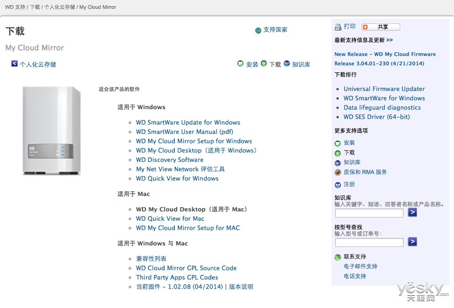The width and height of the screenshot is (454, 308).
Task: Select My Cloud Mirror in the breadcrumb
Action: (x=98, y=7)
